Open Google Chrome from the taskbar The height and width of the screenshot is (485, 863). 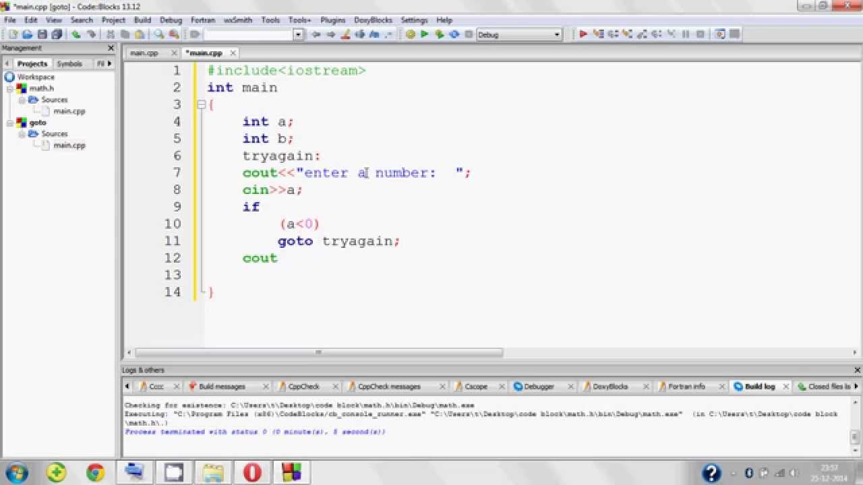tap(95, 472)
